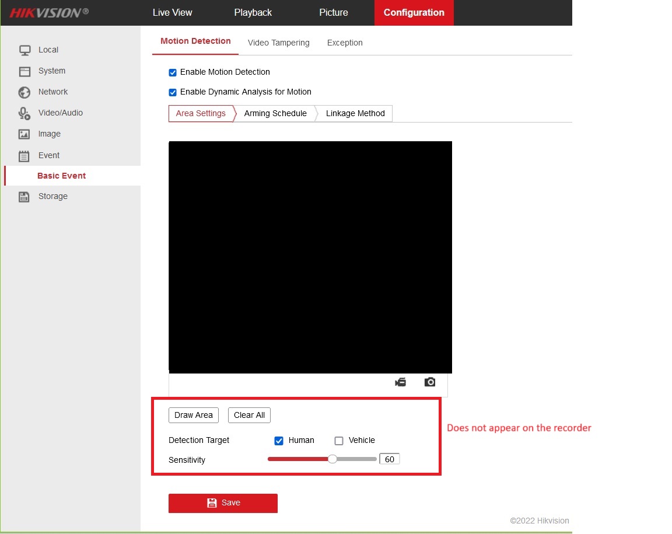Start recording with the camcorder icon
Screen dimensions: 672x534
pyautogui.click(x=400, y=382)
